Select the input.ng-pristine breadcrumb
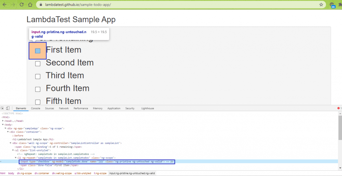This screenshot has height=176, width=342. point(132,173)
